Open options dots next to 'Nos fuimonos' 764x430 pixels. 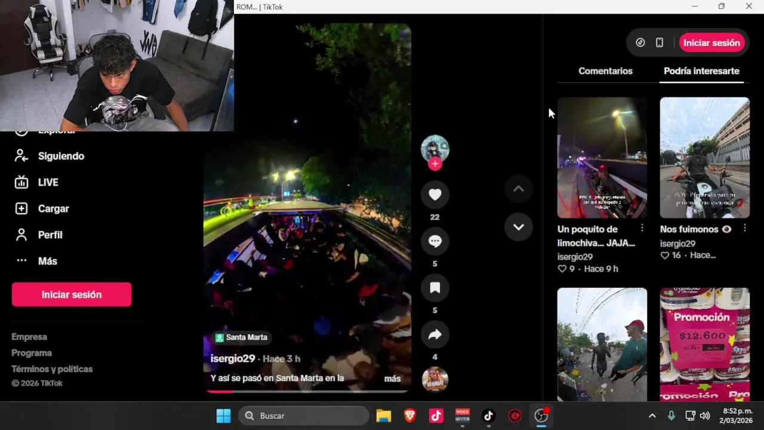745,228
